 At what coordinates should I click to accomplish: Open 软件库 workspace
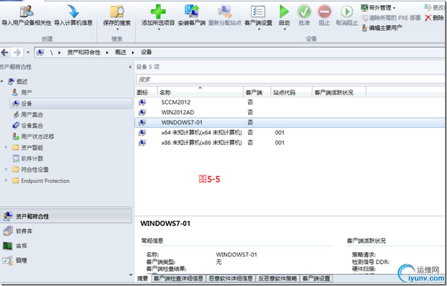click(66, 231)
